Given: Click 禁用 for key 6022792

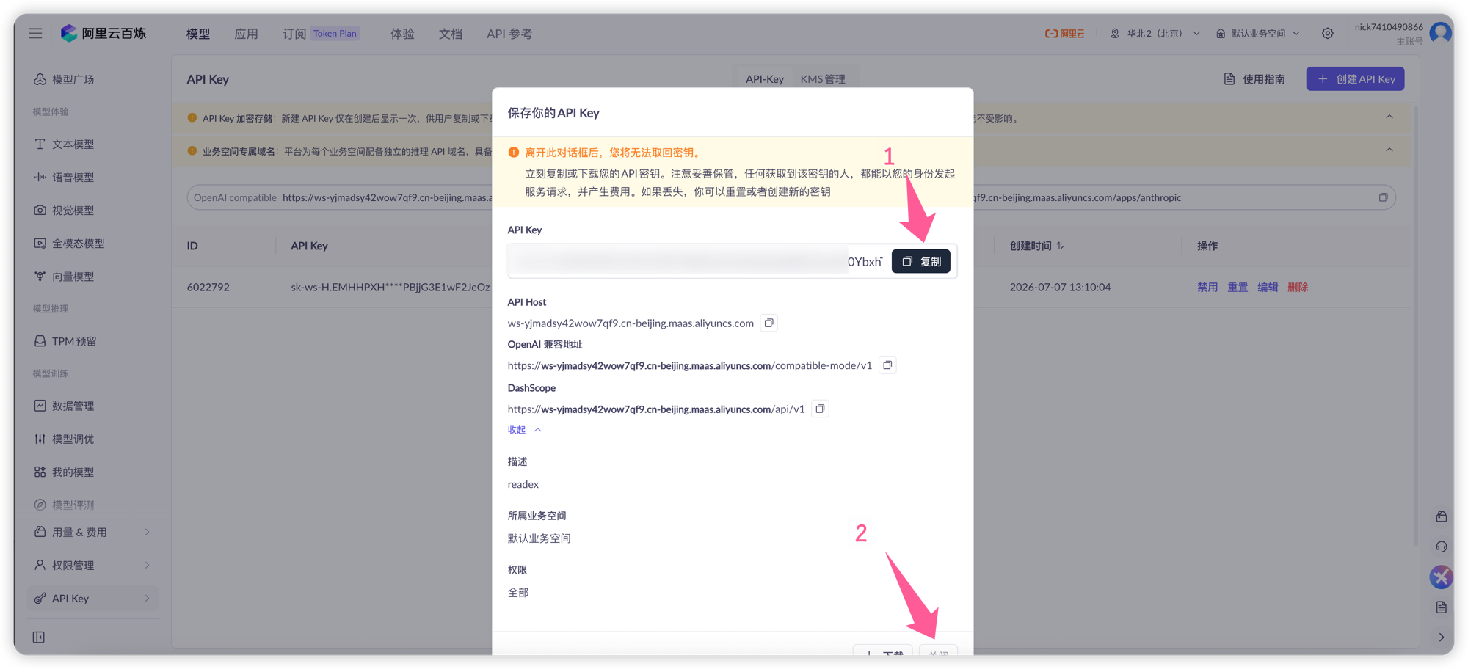Looking at the screenshot, I should tap(1207, 288).
